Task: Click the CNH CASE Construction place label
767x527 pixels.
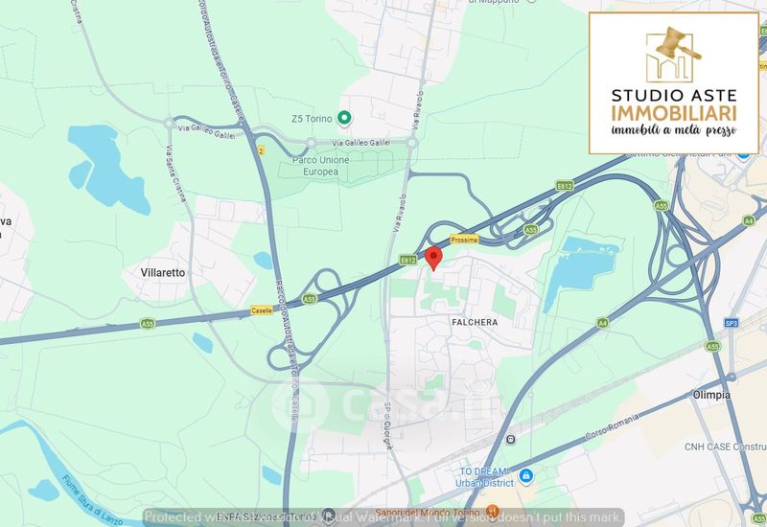Action: (726, 447)
